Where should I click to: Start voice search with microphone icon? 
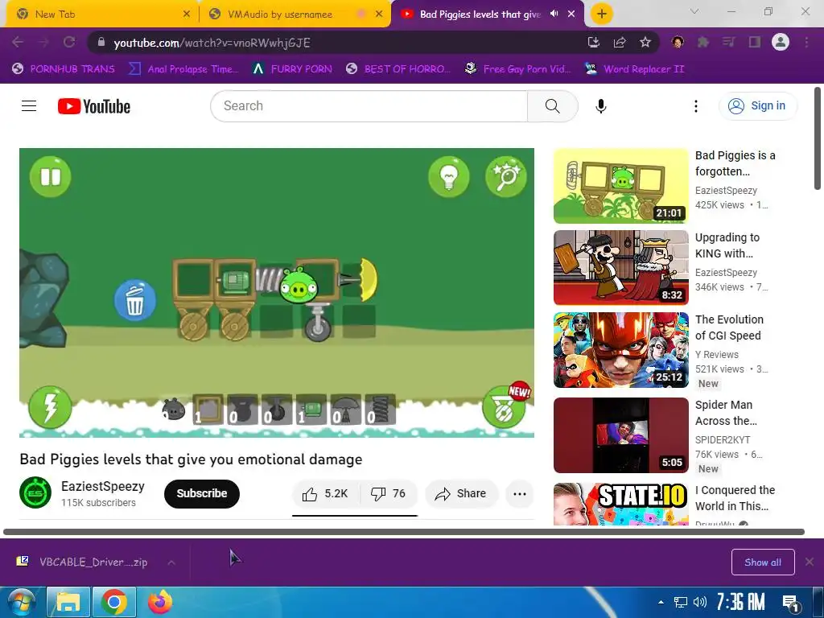click(x=600, y=106)
